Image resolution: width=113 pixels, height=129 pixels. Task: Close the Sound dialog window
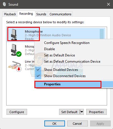(108, 4)
